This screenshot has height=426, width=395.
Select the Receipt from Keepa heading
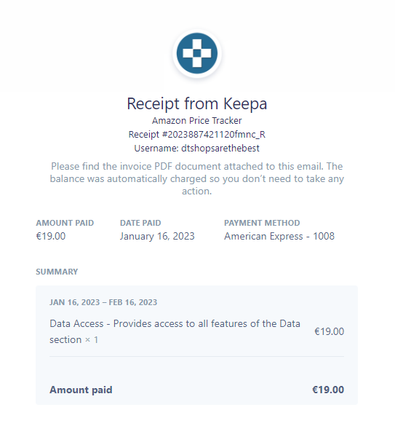197,104
